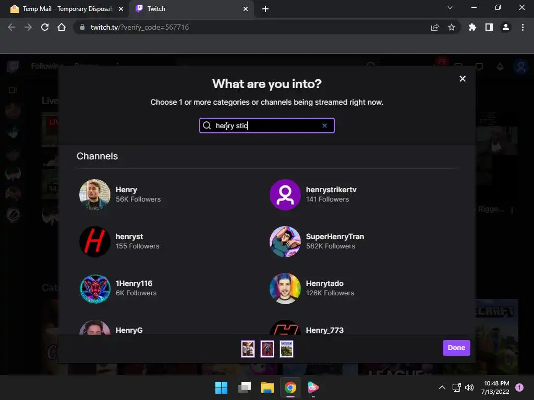Choose the henryst channel name

[x=129, y=237]
